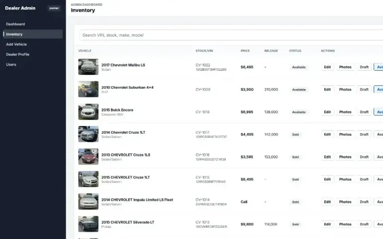Viewport: 383px width, 239px height.
Task: Focus the Search VIN, stock, make, model field
Action: (x=231, y=35)
